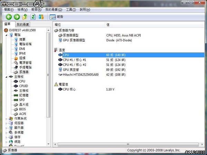207x155 pixels.
Task: Go back with the green left arrow
Action: coord(9,17)
